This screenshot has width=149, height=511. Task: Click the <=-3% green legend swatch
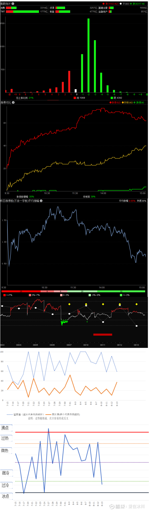point(121,295)
